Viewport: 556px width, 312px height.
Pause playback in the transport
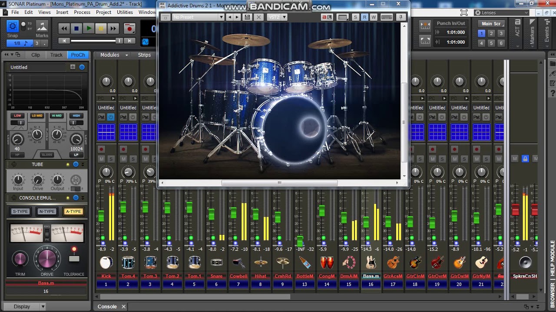tap(101, 29)
